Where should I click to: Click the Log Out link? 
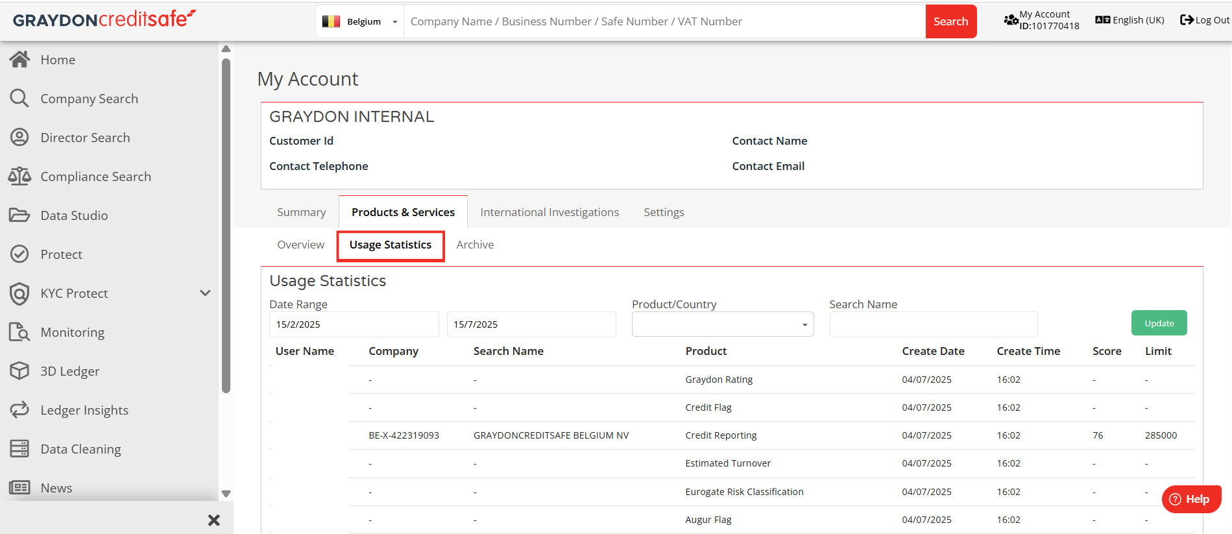[1205, 20]
